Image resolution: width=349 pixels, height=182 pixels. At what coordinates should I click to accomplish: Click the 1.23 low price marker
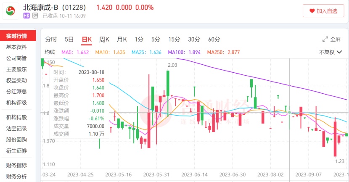(340, 161)
